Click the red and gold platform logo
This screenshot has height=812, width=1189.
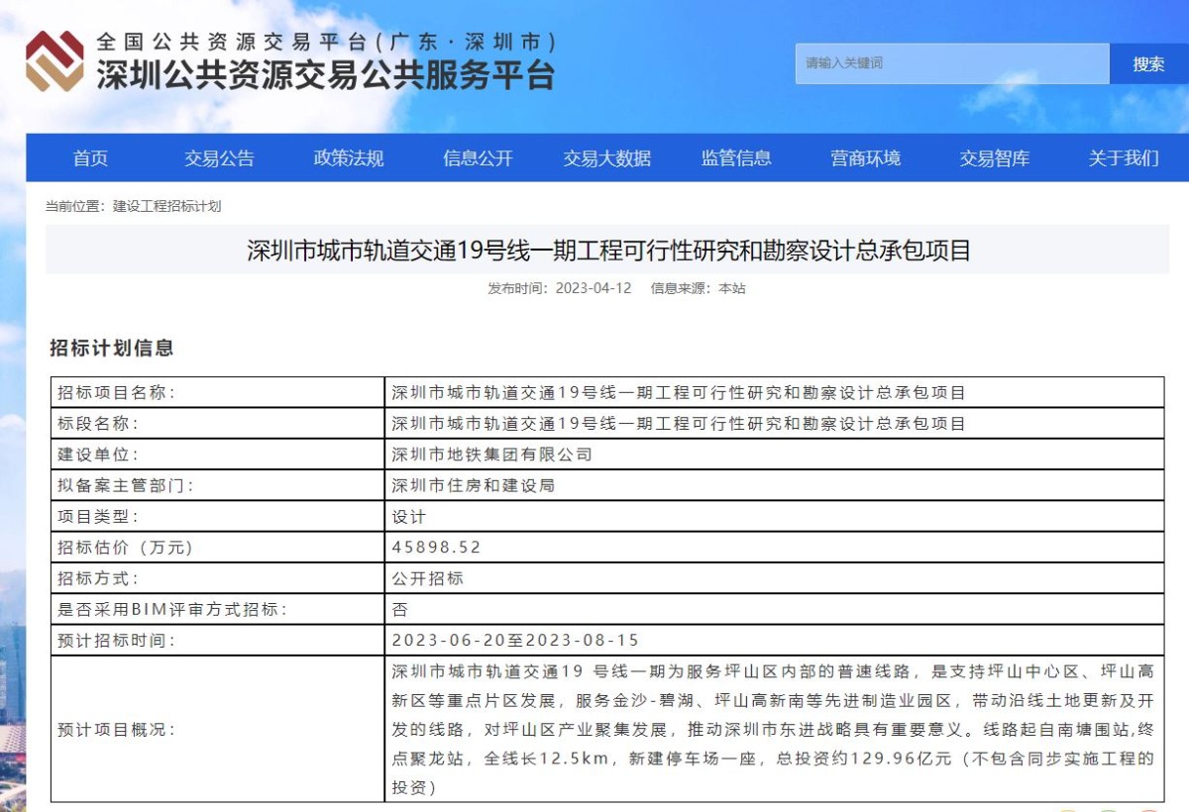(54, 61)
